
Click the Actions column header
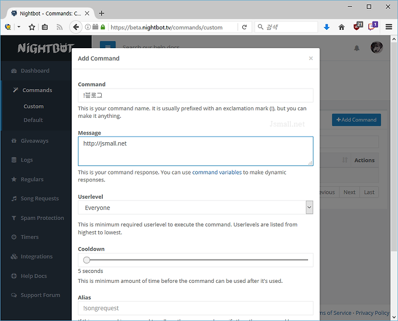point(364,160)
